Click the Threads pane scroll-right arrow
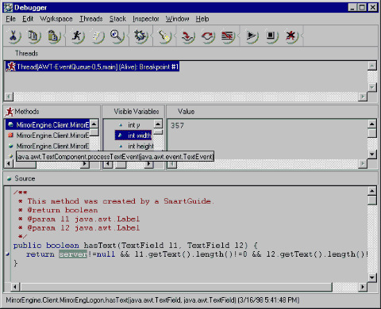The image size is (381, 309). point(363,97)
